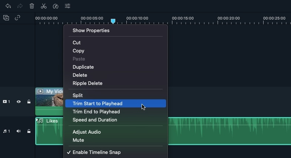Open the adjustment sliders icon

click(x=67, y=6)
